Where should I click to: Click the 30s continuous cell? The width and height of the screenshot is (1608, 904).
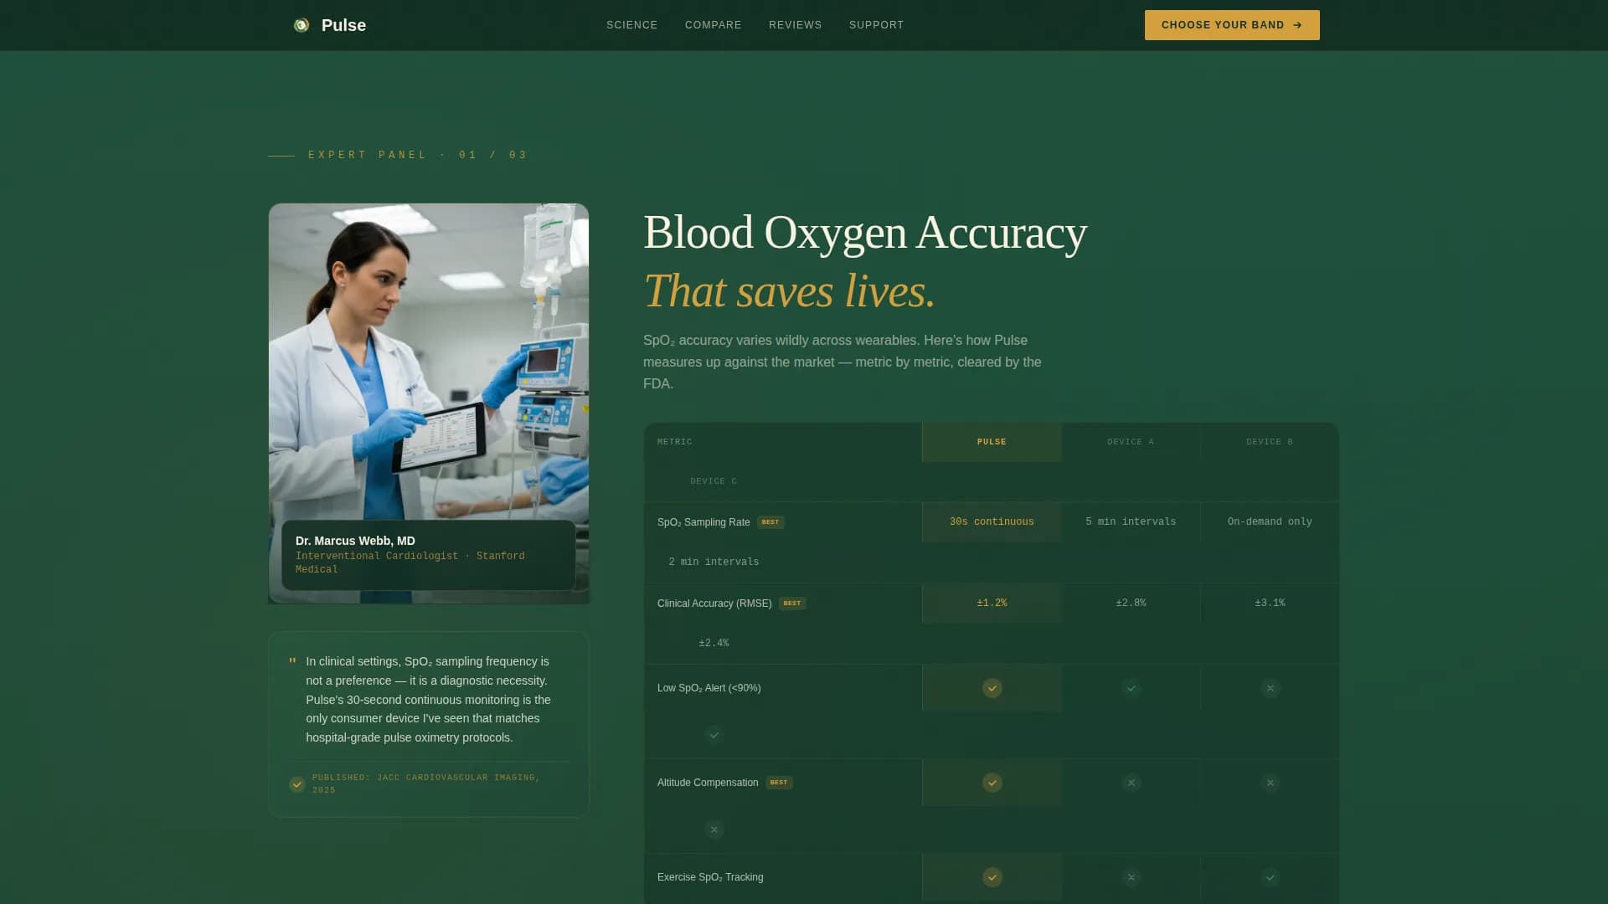click(x=992, y=521)
